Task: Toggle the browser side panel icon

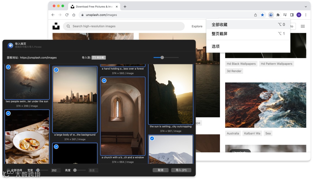Action: coord(292,15)
